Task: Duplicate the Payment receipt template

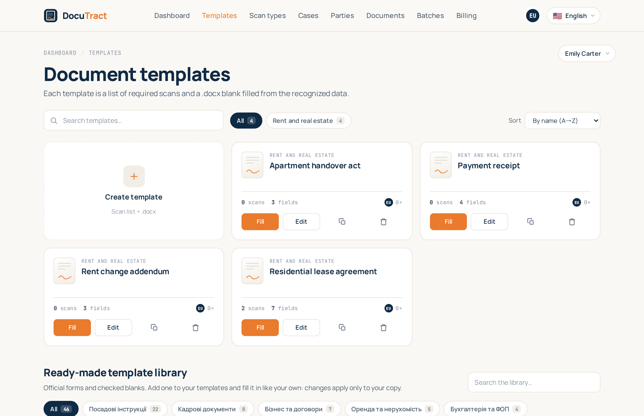Action: click(530, 222)
